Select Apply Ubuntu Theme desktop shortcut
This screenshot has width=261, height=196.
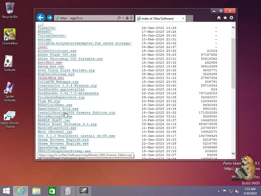10,120
